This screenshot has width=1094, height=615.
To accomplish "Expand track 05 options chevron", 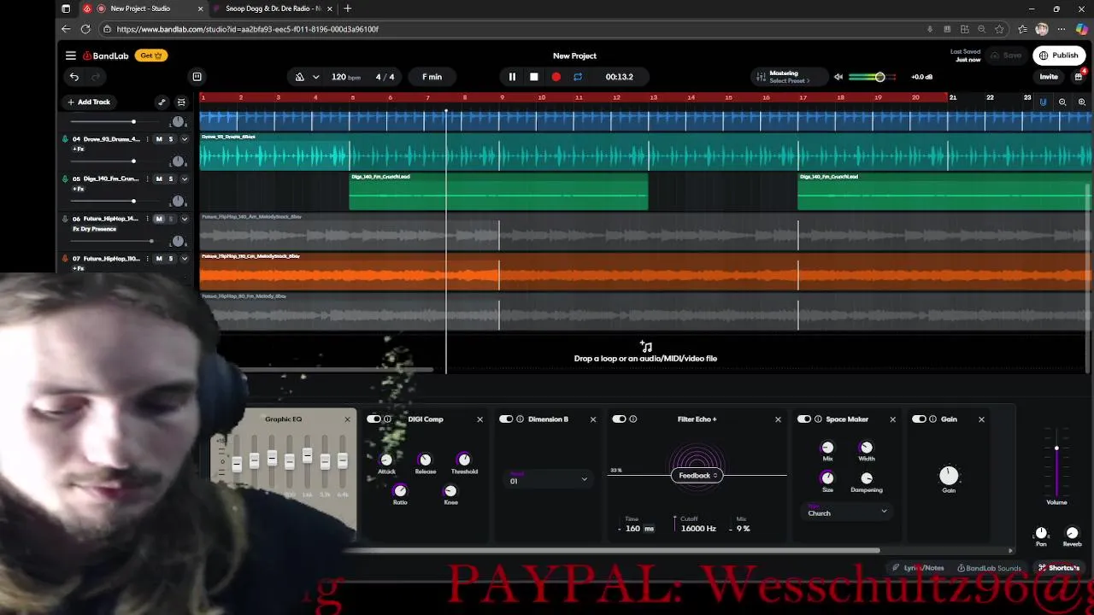I will click(184, 179).
